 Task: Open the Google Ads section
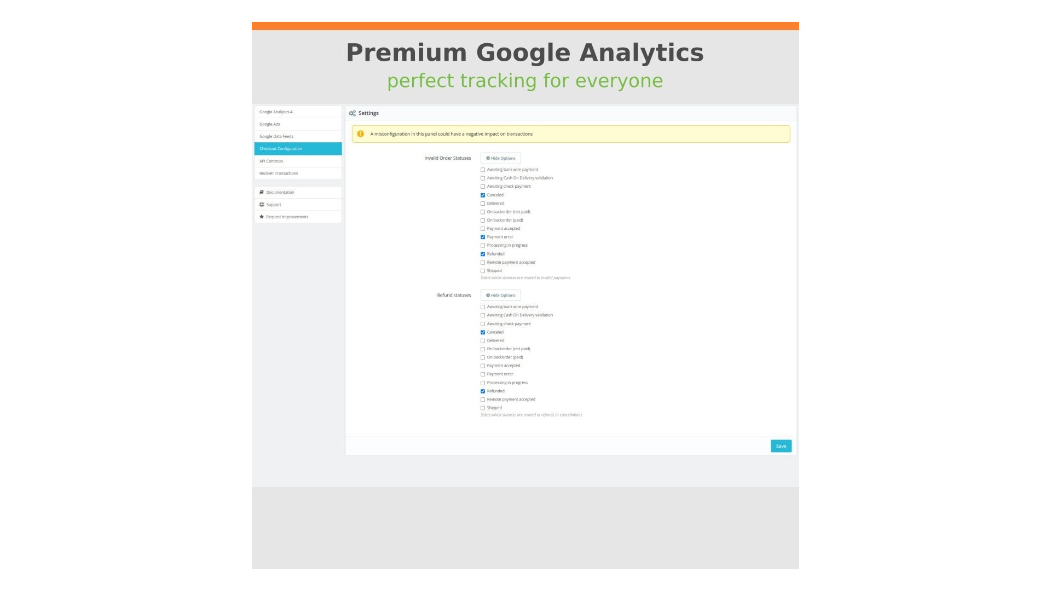click(270, 124)
